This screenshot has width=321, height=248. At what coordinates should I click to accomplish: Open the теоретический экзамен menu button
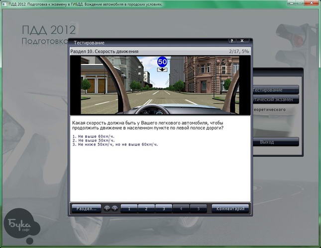(x=276, y=100)
